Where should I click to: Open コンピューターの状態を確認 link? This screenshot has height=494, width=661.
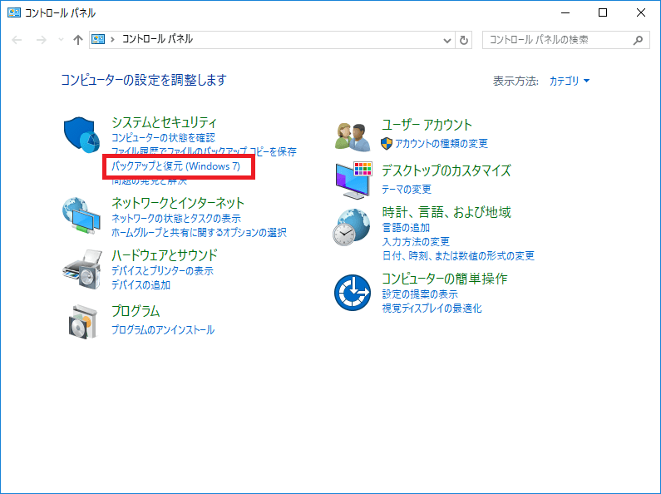(163, 138)
